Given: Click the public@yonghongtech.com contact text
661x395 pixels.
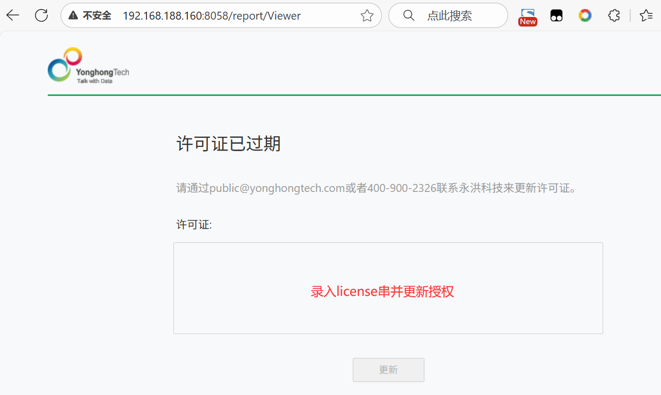Looking at the screenshot, I should tap(277, 188).
